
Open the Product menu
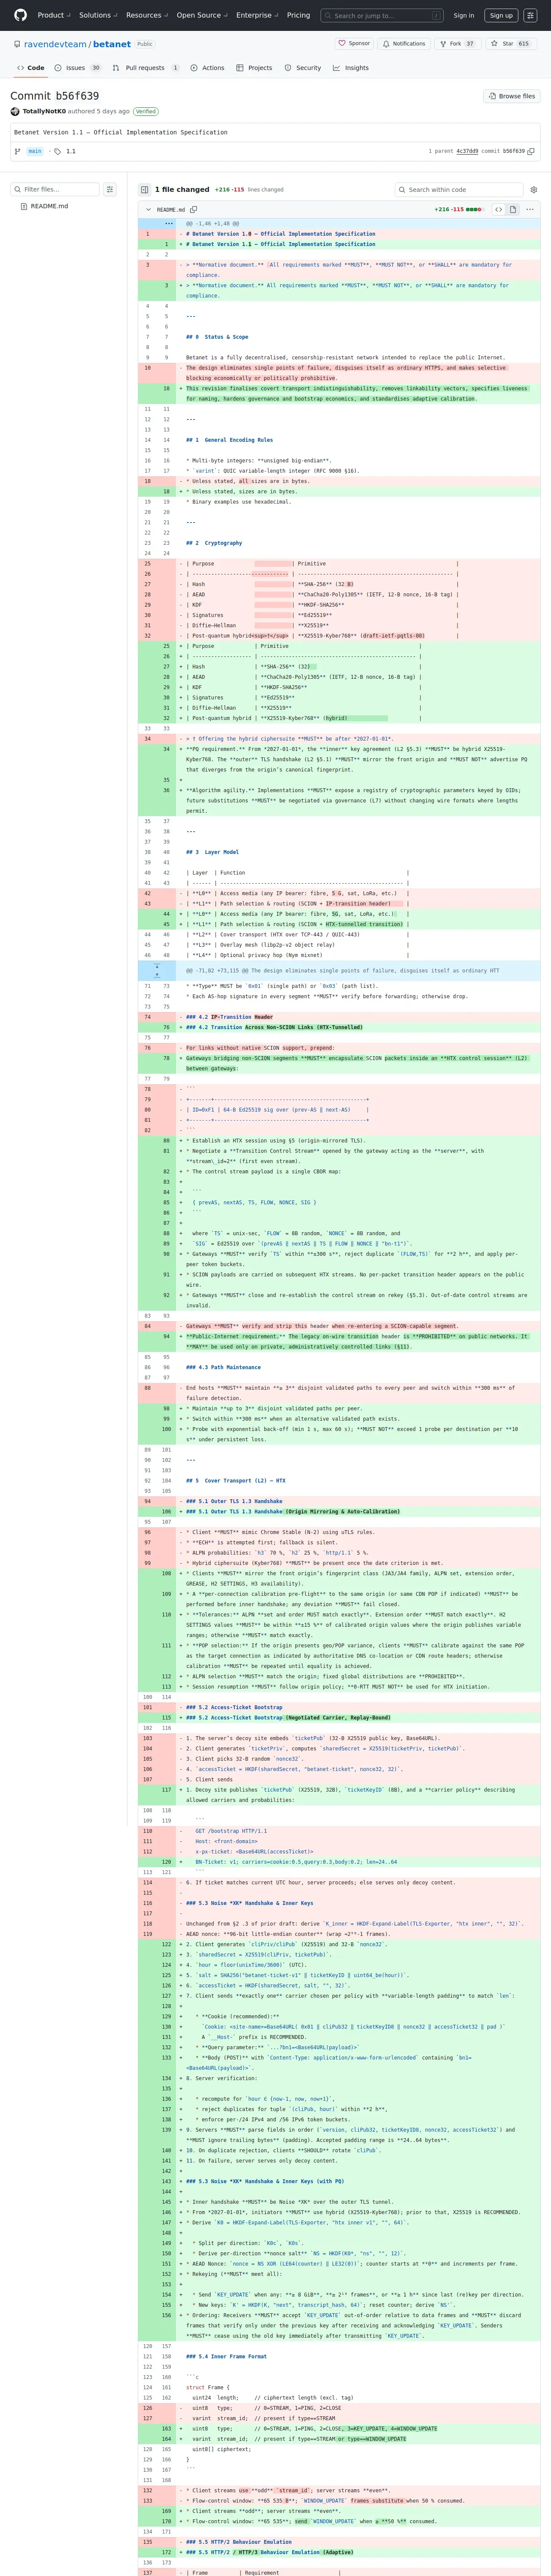point(54,15)
